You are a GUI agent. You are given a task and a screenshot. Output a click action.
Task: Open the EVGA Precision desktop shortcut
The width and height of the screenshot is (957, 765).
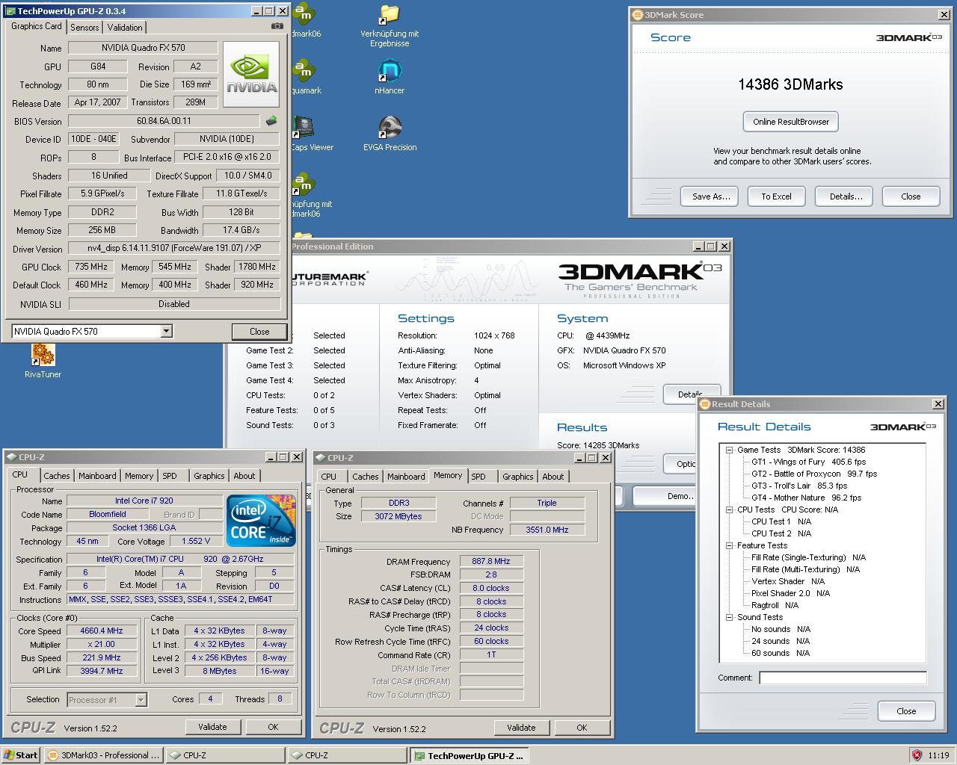(x=390, y=134)
